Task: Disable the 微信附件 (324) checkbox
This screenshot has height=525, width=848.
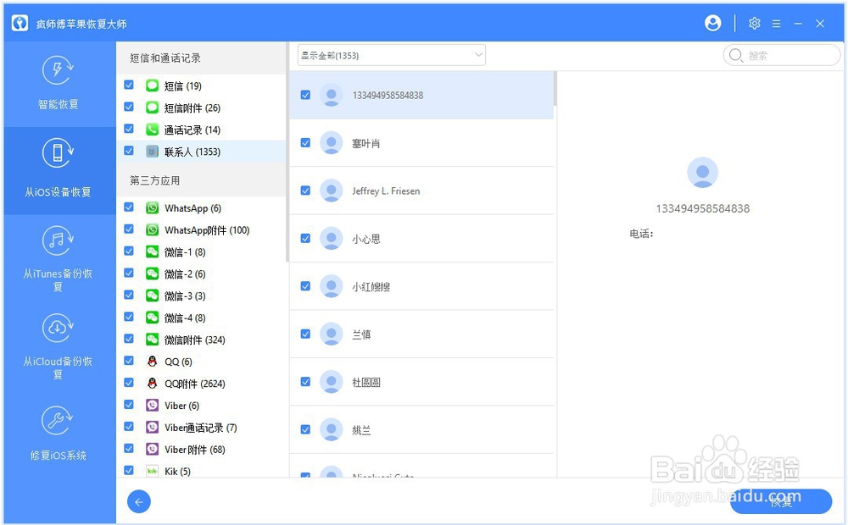Action: coord(129,339)
